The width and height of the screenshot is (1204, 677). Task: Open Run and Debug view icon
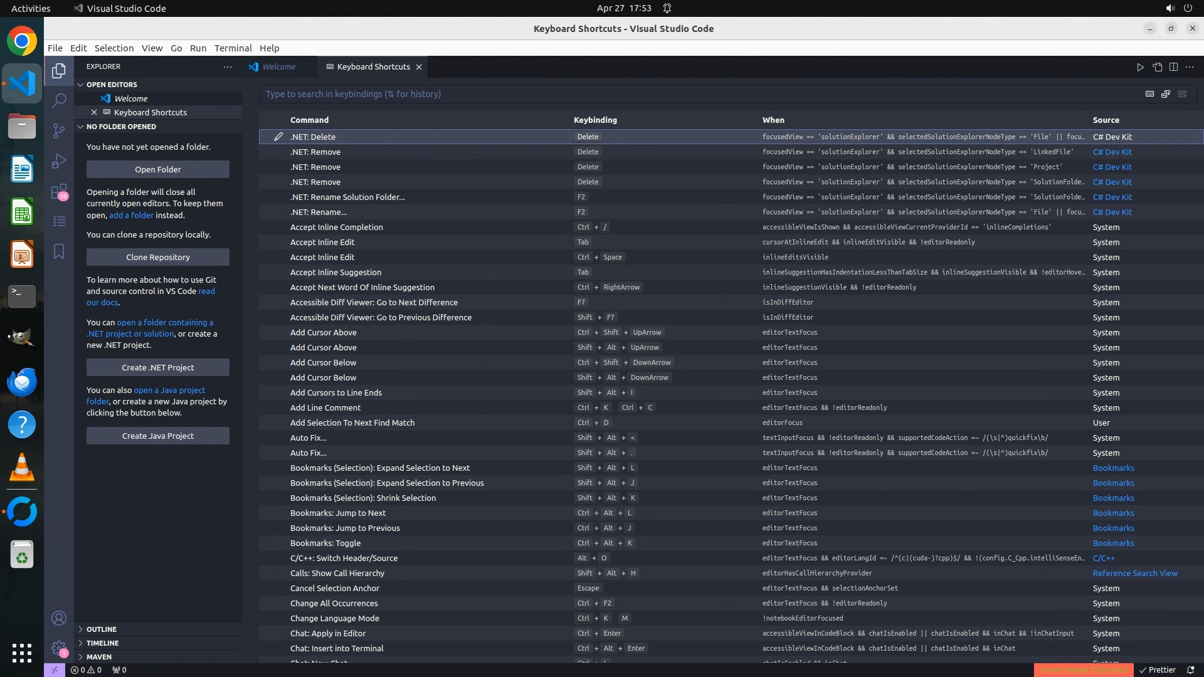[x=59, y=161]
